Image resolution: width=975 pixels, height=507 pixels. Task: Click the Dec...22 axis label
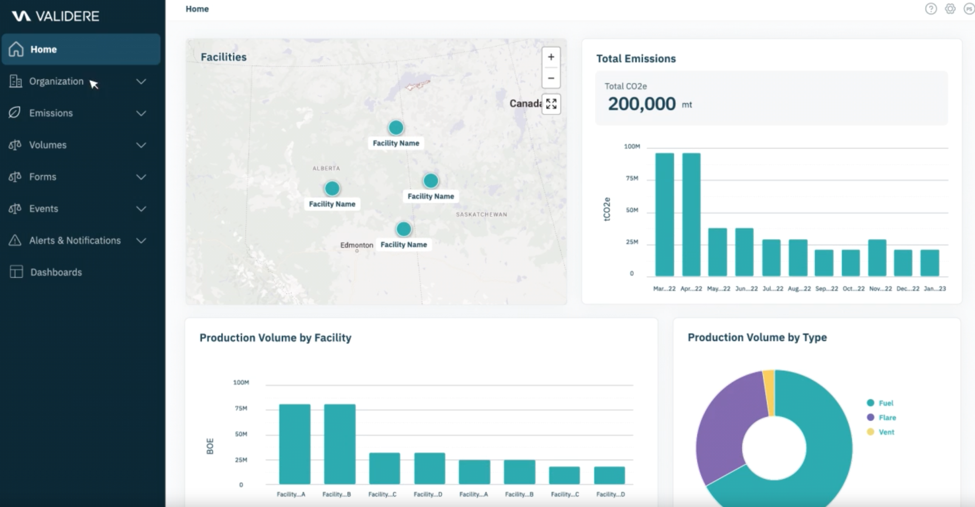[908, 289]
